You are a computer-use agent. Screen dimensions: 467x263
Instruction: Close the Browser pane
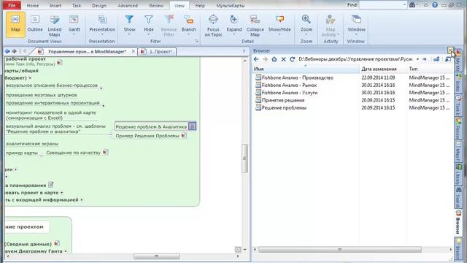pos(450,50)
